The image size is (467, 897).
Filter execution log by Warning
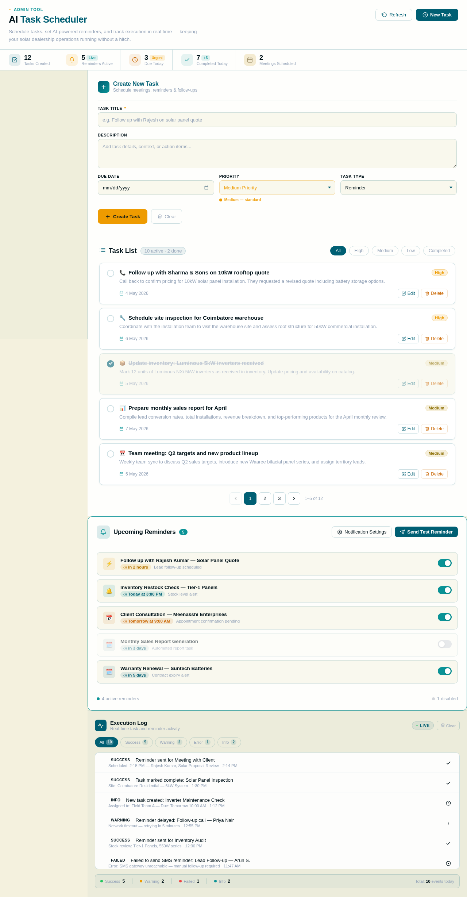pos(171,742)
